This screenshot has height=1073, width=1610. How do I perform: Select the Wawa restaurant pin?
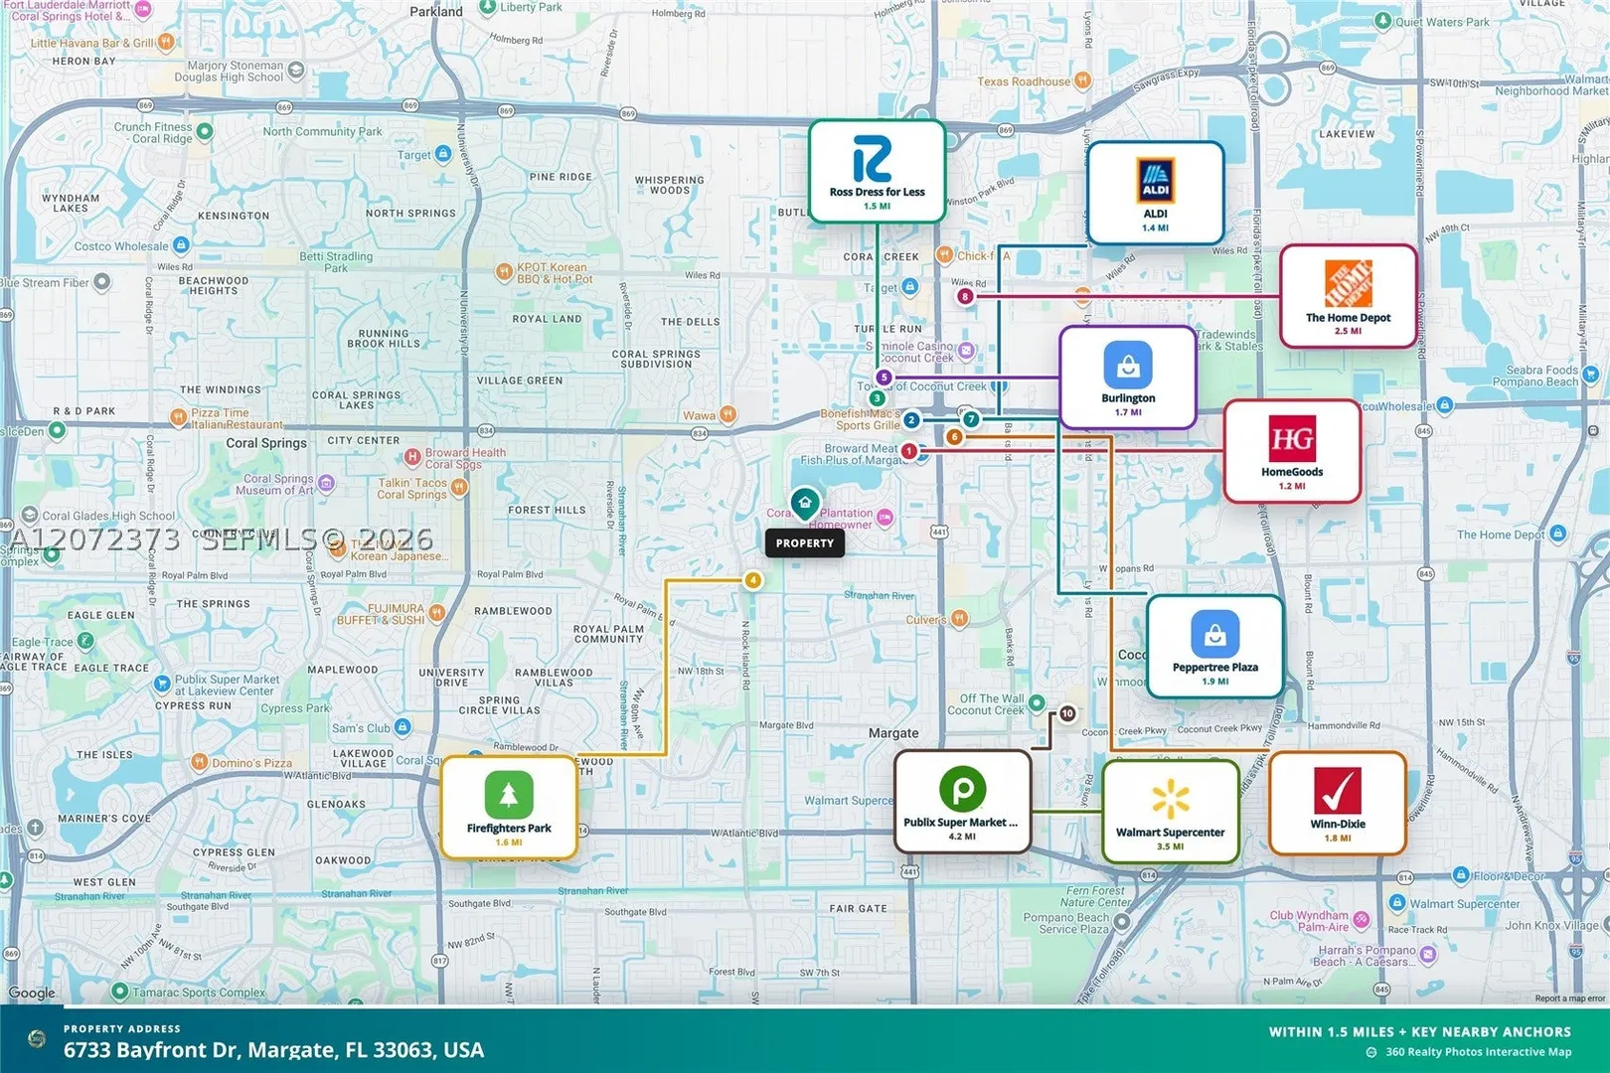pyautogui.click(x=727, y=413)
